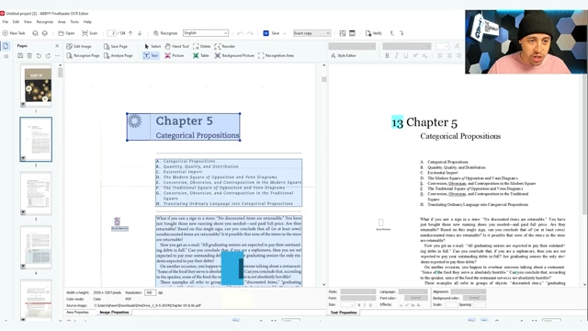Select the Background Picture area tool
588x331 pixels.
click(x=234, y=55)
